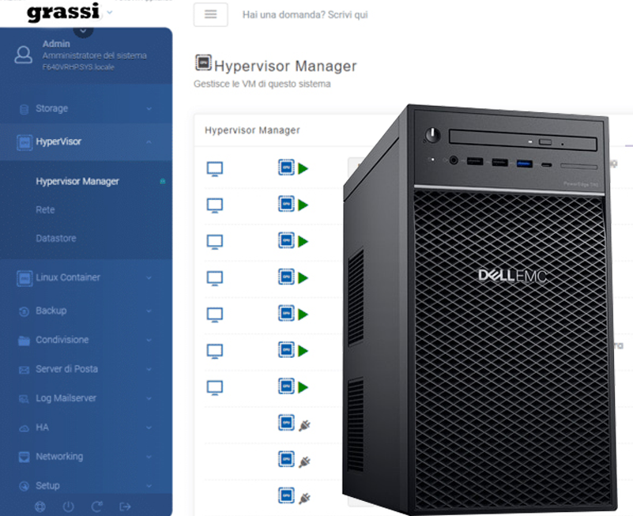Image resolution: width=633 pixels, height=516 pixels.
Task: Click the Backup icon in sidebar
Action: tap(24, 311)
